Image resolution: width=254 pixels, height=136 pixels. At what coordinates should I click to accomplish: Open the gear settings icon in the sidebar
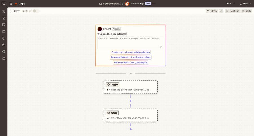point(4,51)
